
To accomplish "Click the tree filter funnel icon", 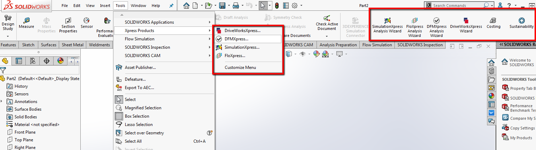I will tap(3, 70).
